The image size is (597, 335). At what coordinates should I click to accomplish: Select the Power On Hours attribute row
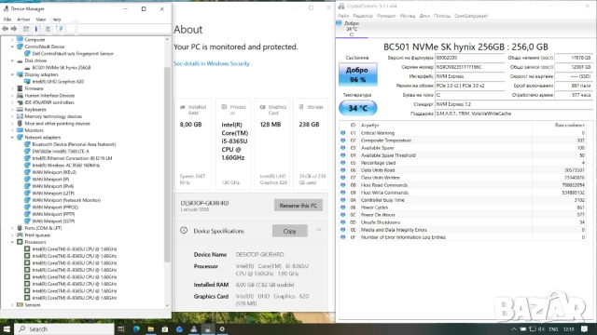(463, 215)
